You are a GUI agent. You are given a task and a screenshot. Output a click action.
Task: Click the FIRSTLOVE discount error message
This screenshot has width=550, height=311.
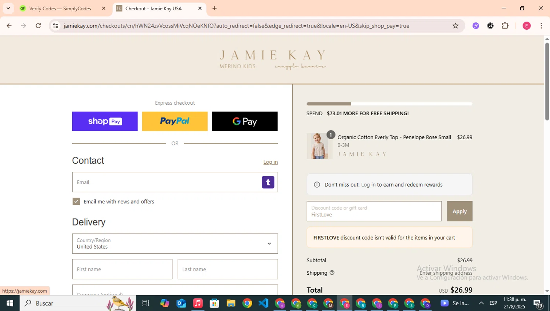(x=389, y=238)
